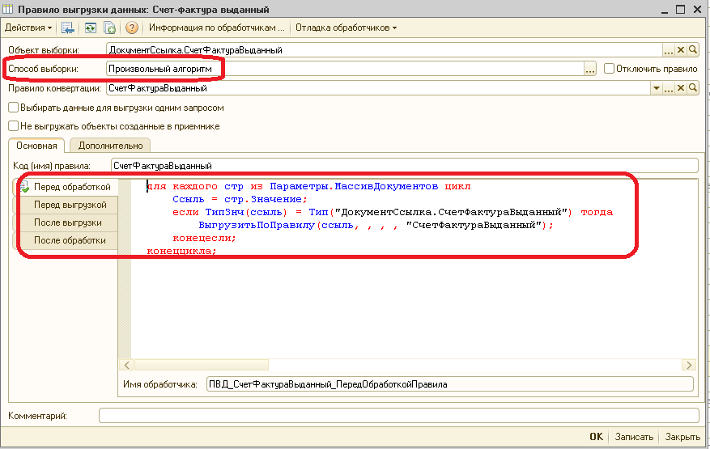Viewport: 710px width, 449px height.
Task: Clear the Правило конвертации field with X
Action: pyautogui.click(x=681, y=88)
